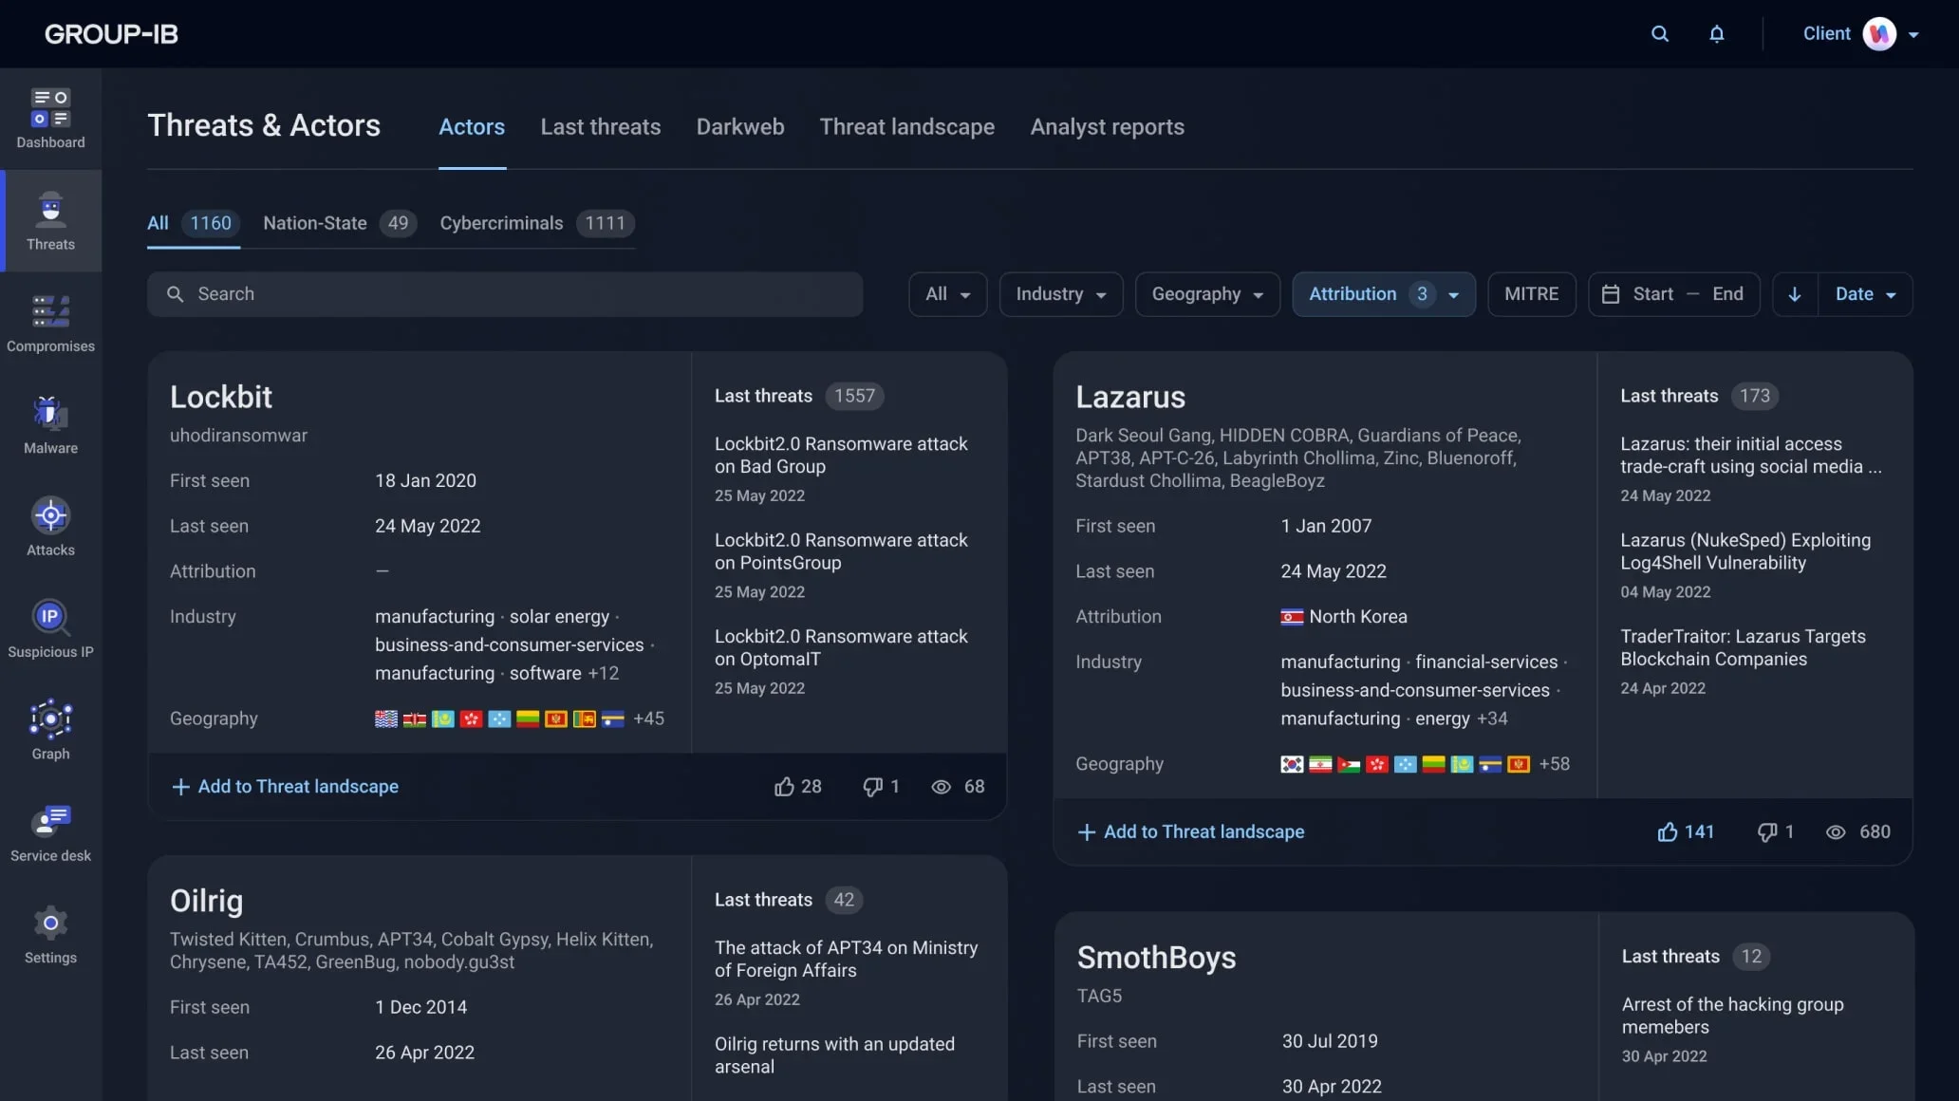Image resolution: width=1959 pixels, height=1101 pixels.
Task: Open the Client account dropdown
Action: pyautogui.click(x=1858, y=33)
